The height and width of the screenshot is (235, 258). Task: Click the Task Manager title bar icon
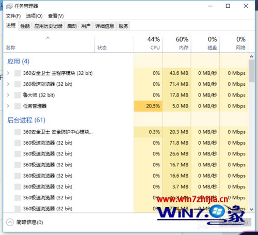coord(9,6)
